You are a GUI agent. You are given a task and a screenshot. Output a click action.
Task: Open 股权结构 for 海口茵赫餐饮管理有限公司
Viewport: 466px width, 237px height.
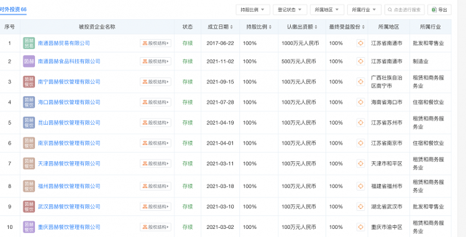click(155, 102)
